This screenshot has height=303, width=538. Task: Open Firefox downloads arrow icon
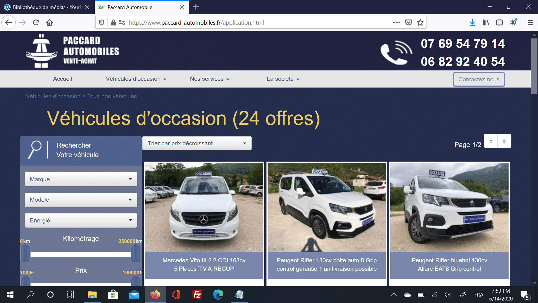[x=472, y=22]
